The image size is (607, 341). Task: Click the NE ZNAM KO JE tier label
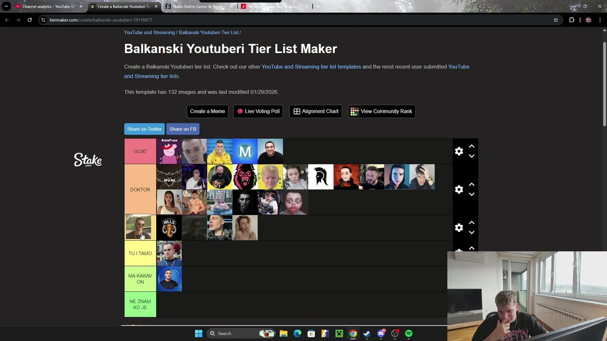pyautogui.click(x=140, y=305)
